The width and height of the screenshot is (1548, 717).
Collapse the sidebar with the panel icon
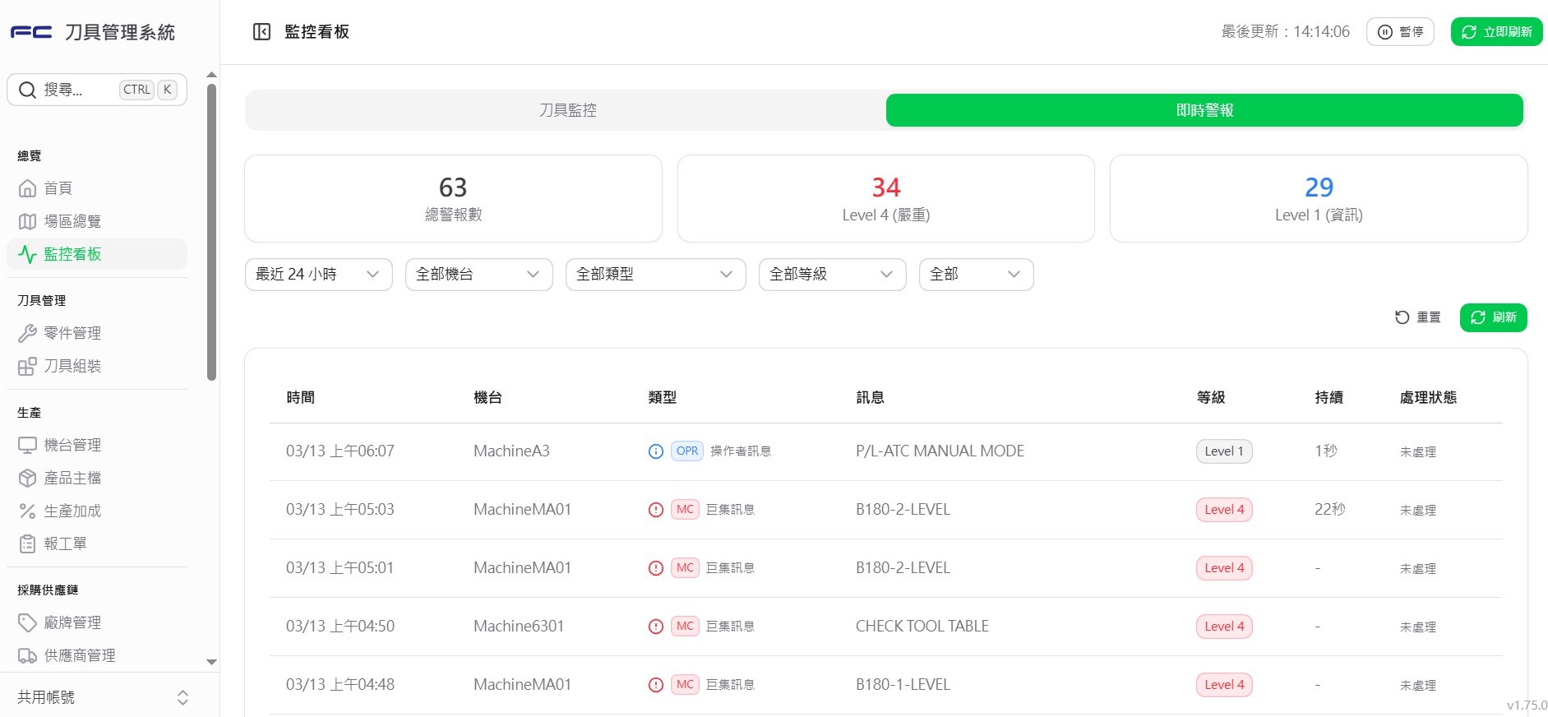click(x=261, y=32)
